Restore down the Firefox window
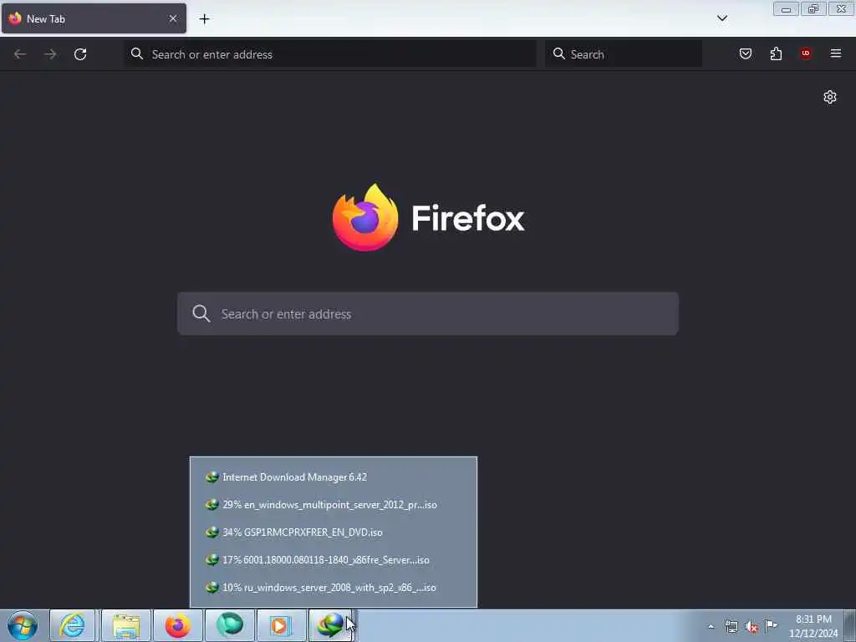The width and height of the screenshot is (856, 642). pyautogui.click(x=813, y=8)
